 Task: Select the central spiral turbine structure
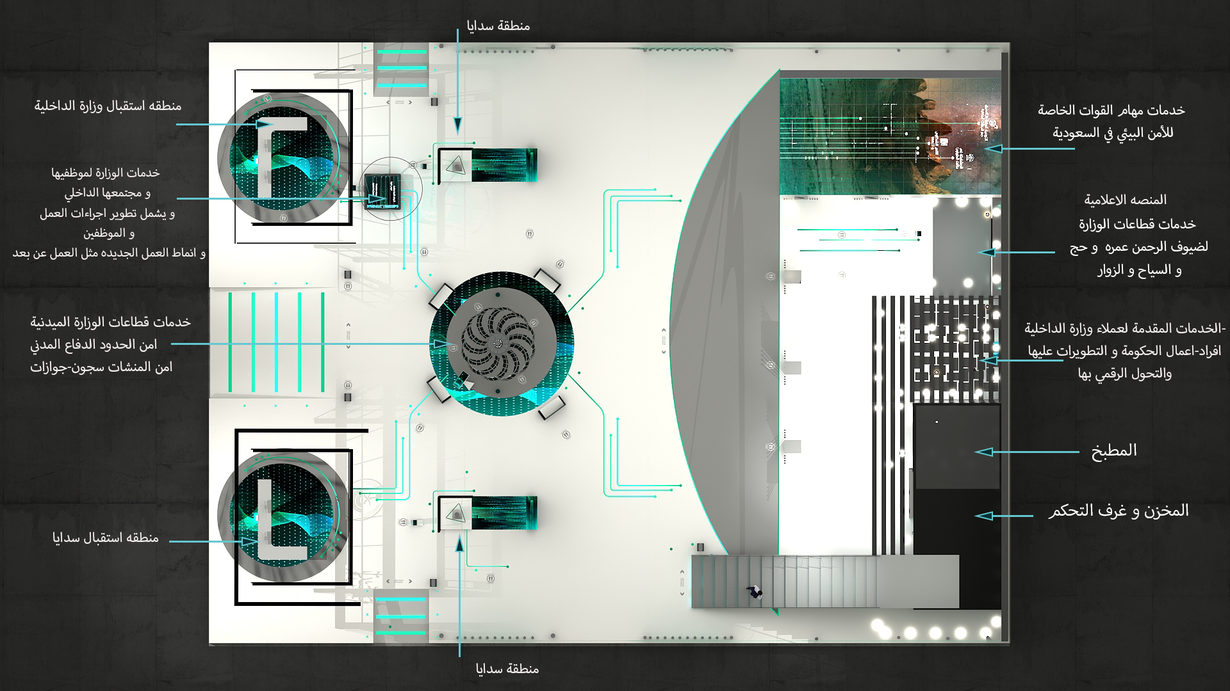498,344
